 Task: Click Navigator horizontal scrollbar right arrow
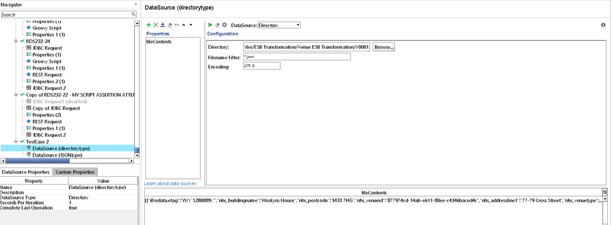click(131, 160)
